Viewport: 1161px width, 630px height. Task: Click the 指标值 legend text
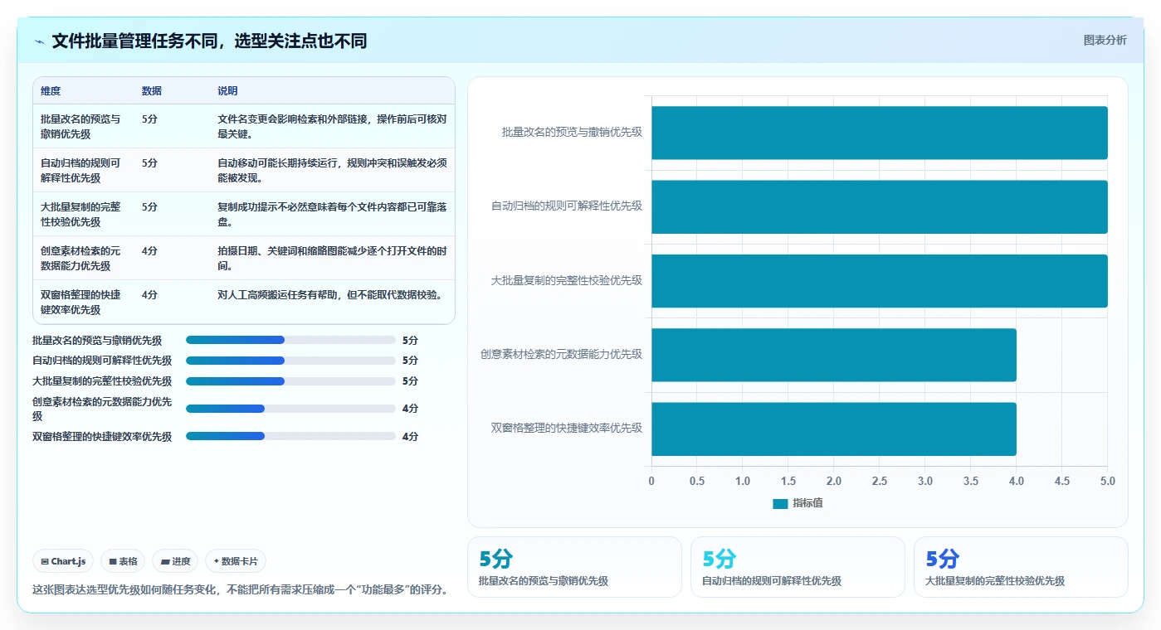(x=807, y=503)
